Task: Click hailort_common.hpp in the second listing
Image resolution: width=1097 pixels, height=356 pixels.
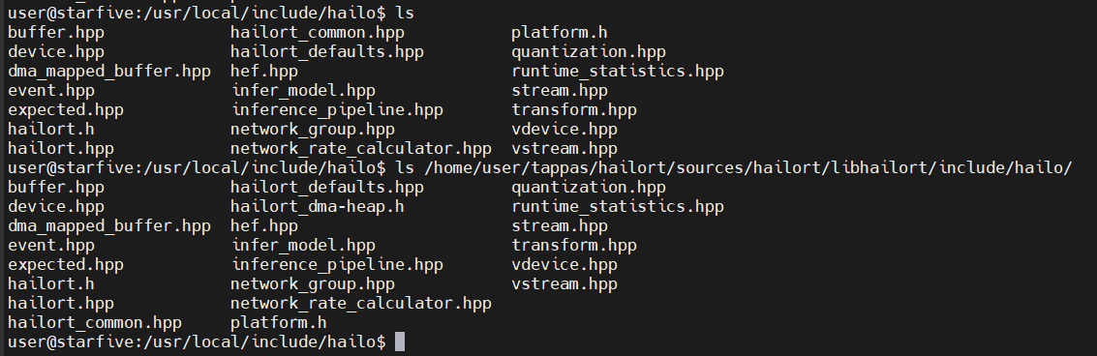Action: point(95,323)
